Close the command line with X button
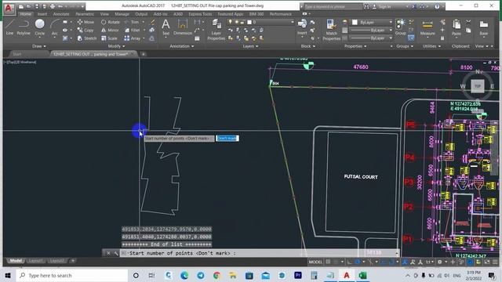 [x=108, y=253]
